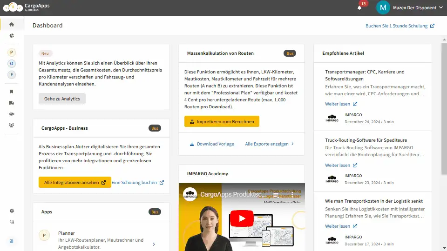The width and height of the screenshot is (447, 251).
Task: Click the Mazen Der Disponent username
Action: [x=414, y=8]
